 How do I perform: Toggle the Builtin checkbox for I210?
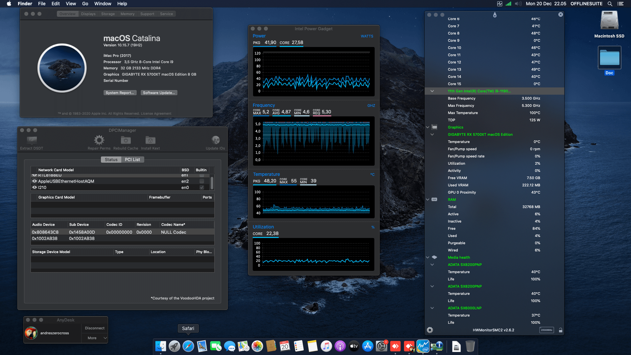201,187
